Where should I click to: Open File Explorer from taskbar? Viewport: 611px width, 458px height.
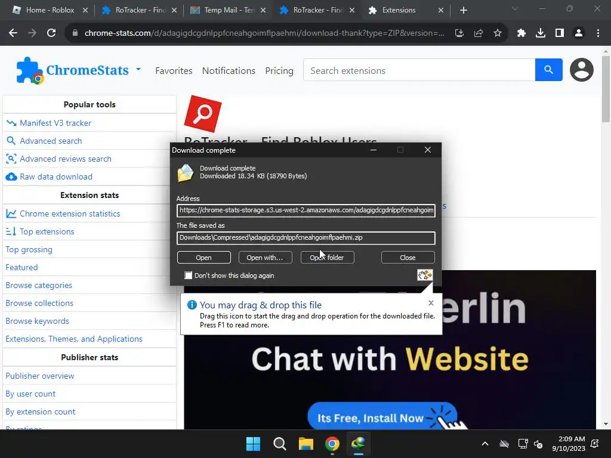point(306,444)
